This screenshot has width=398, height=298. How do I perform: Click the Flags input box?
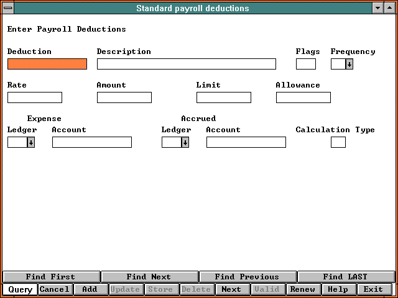(x=305, y=64)
